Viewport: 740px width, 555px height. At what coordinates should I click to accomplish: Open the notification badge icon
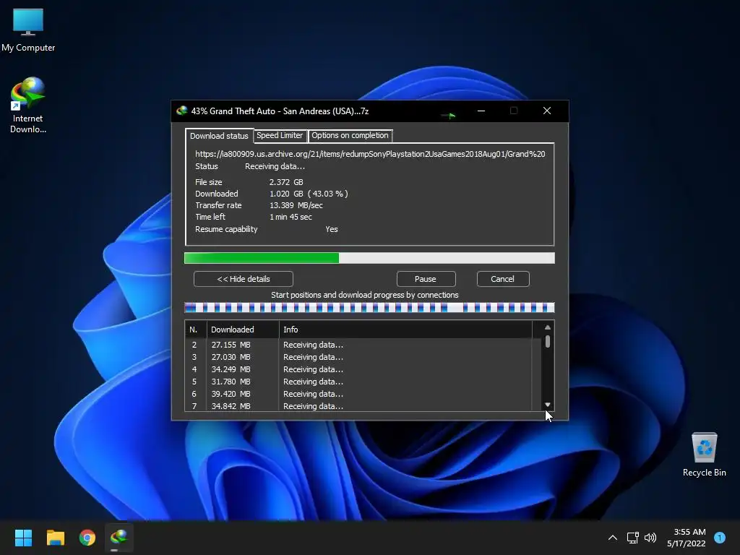(x=720, y=537)
